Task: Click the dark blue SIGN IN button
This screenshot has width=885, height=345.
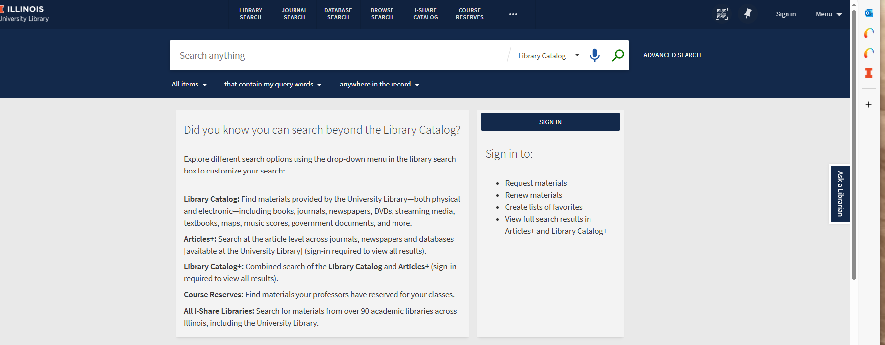Action: point(550,122)
